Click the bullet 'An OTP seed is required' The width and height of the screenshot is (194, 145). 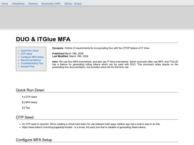click(x=91, y=124)
